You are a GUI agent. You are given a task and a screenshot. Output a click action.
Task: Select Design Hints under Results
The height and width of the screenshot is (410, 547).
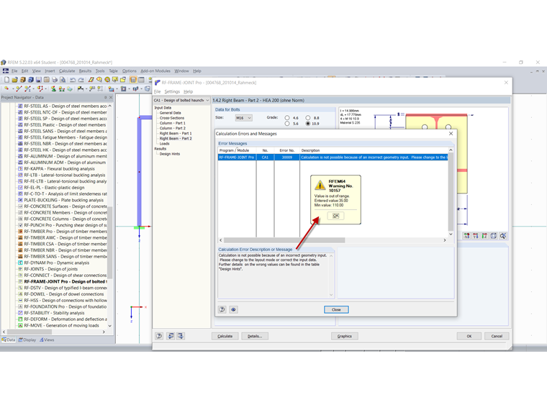tap(170, 154)
